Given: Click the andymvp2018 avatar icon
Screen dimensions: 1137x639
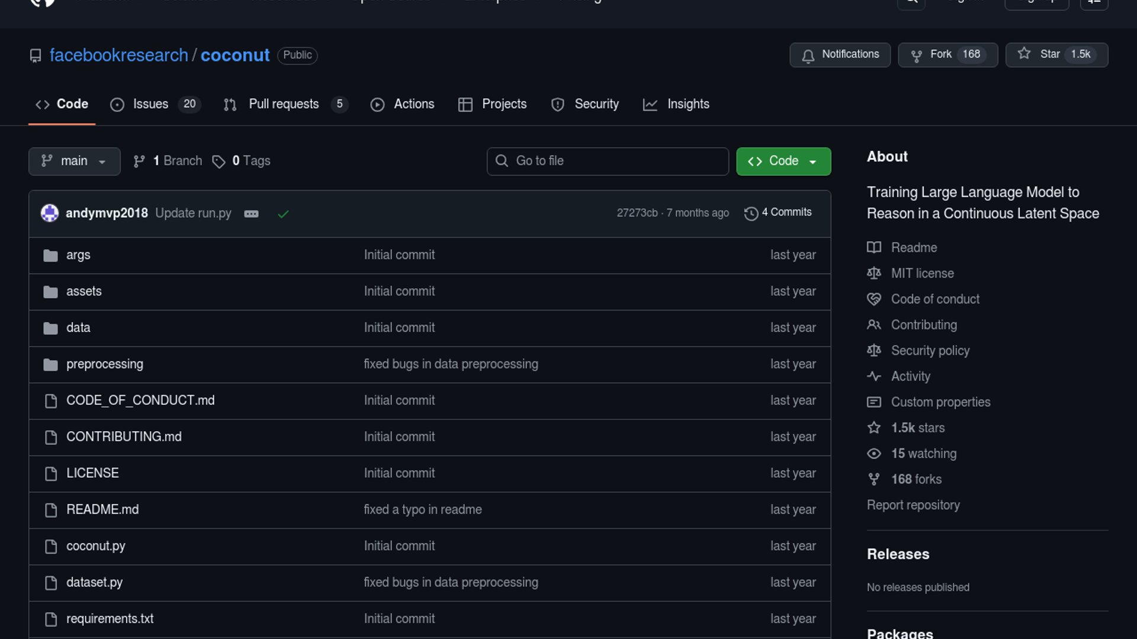Looking at the screenshot, I should click(50, 213).
